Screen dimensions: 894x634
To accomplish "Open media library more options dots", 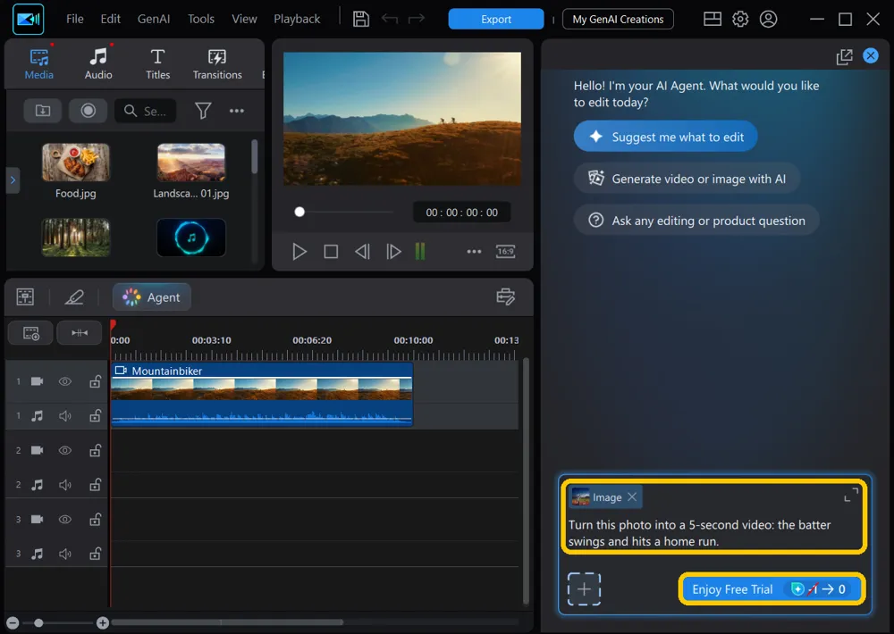I will click(x=237, y=111).
